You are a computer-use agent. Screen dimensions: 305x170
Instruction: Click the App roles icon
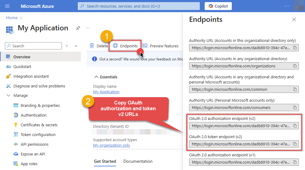[x=16, y=164]
